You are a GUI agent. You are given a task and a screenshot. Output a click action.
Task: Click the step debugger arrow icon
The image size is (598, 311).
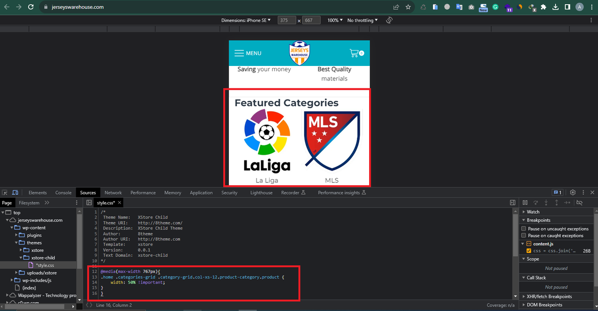[567, 203]
